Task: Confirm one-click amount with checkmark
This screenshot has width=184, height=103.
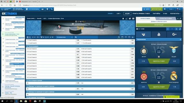Action: (180, 29)
